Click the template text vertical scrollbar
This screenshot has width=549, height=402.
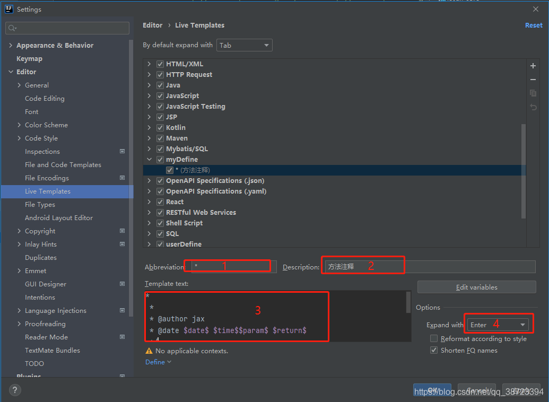coord(408,302)
